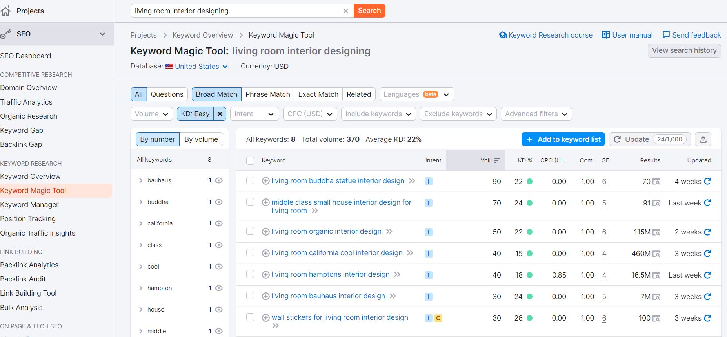Open the Intent filter dropdown
The width and height of the screenshot is (727, 337).
tap(254, 114)
